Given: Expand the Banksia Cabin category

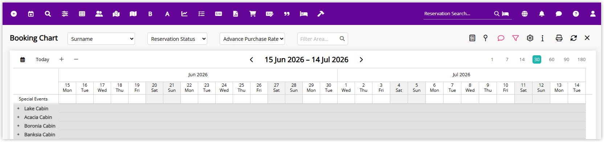Looking at the screenshot, I should coord(18,134).
